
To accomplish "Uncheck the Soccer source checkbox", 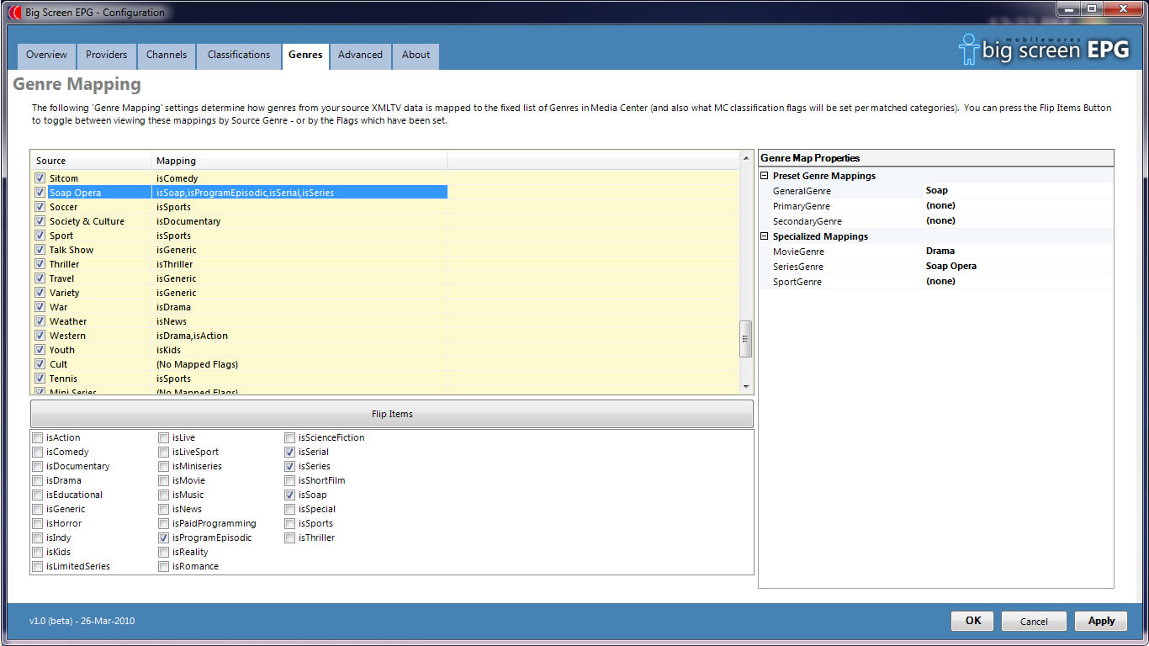I will [x=40, y=207].
